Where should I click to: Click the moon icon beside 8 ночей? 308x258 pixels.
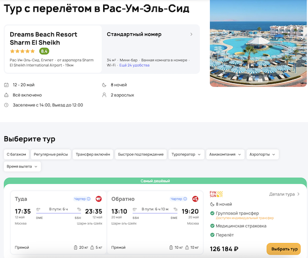tap(104, 84)
